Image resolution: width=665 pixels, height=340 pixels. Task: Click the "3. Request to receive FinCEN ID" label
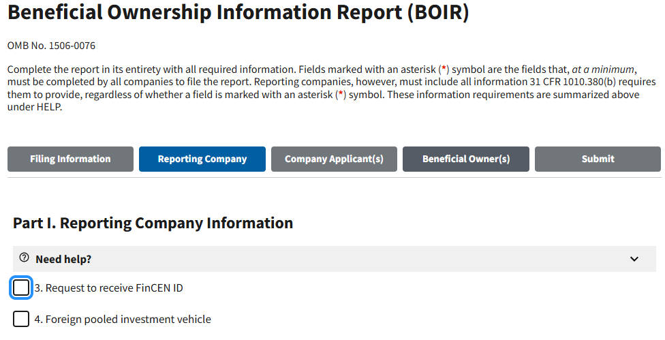pos(109,288)
